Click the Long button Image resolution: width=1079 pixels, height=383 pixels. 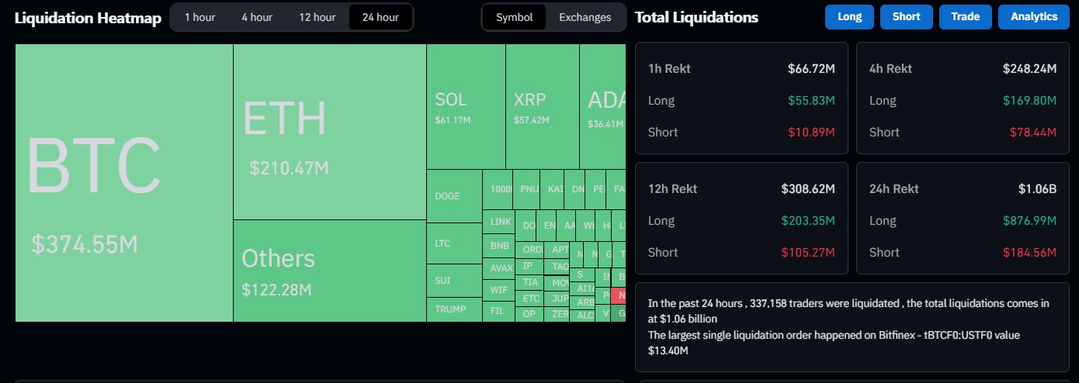click(849, 16)
